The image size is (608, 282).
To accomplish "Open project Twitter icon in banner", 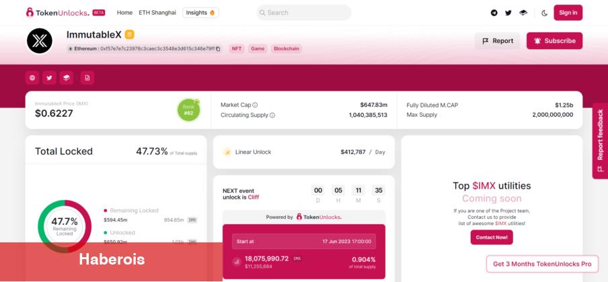I will click(x=49, y=78).
